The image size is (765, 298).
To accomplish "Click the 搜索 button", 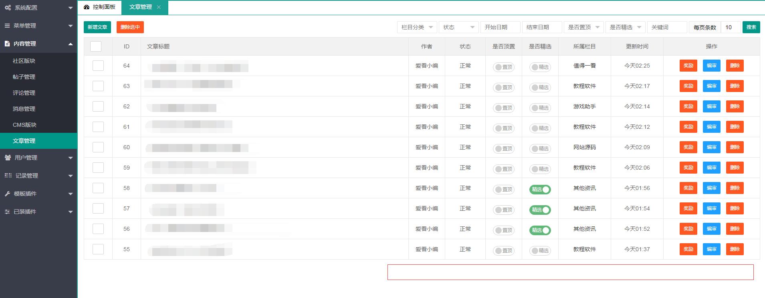I will [751, 27].
